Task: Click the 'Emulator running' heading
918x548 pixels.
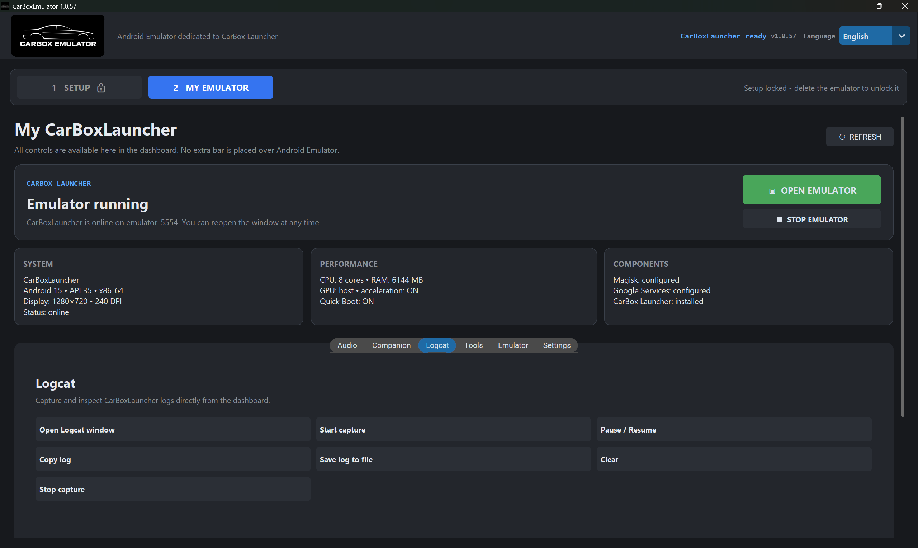Action: tap(87, 204)
